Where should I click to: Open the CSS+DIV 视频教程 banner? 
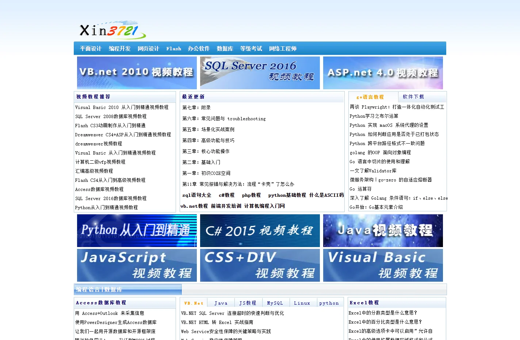260,265
